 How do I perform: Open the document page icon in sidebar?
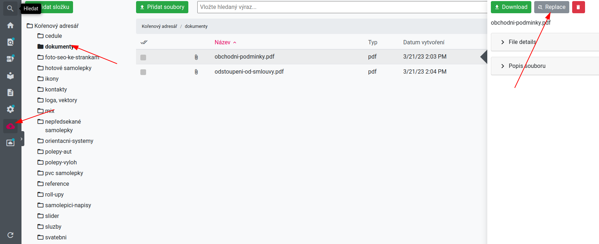click(x=10, y=93)
